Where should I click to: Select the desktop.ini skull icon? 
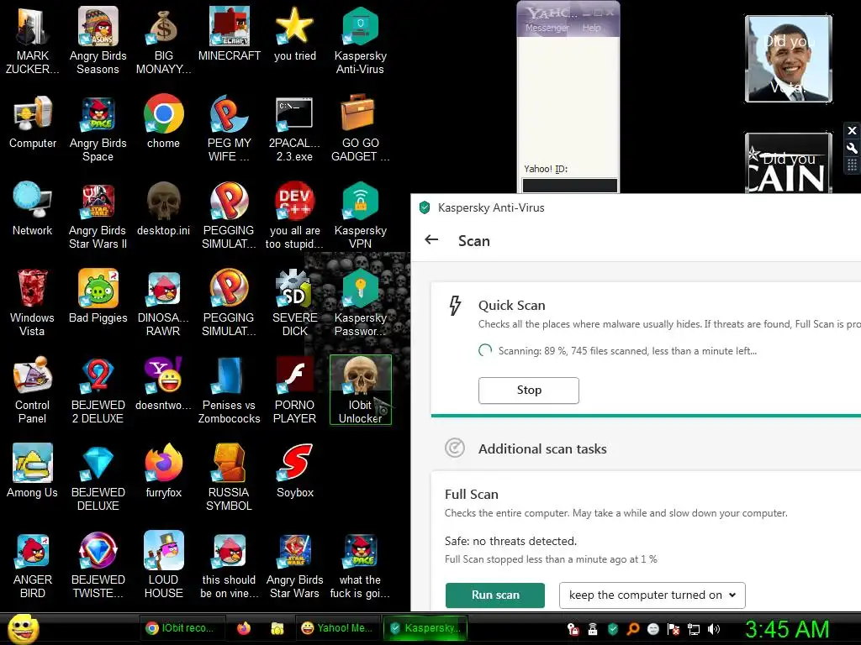click(x=163, y=208)
